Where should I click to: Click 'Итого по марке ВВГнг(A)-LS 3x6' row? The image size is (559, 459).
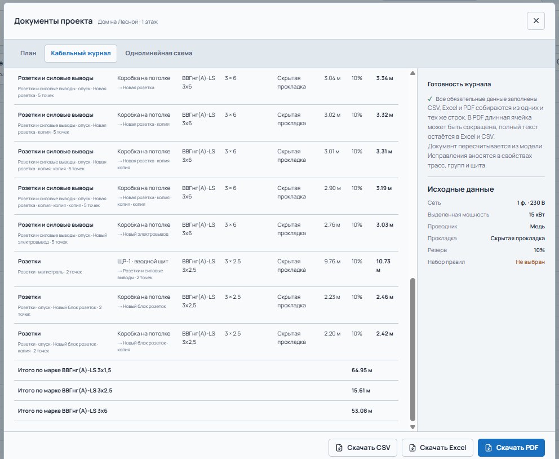coord(206,411)
